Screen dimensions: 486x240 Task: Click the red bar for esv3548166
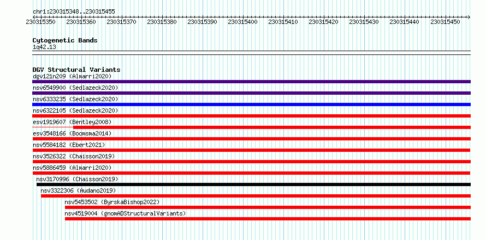(251, 139)
